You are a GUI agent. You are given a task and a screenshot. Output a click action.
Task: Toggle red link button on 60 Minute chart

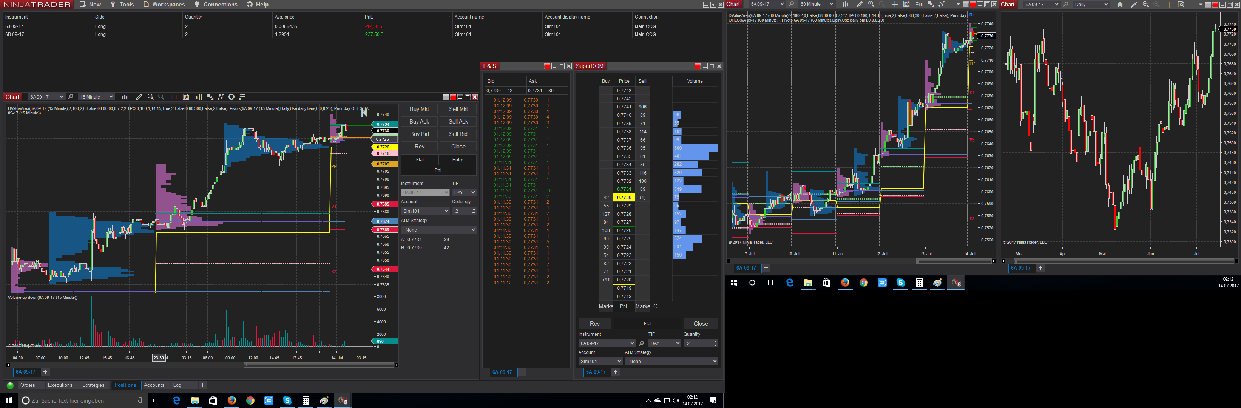(x=972, y=4)
